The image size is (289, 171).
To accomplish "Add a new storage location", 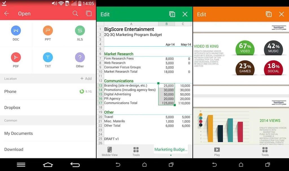I will [x=86, y=79].
